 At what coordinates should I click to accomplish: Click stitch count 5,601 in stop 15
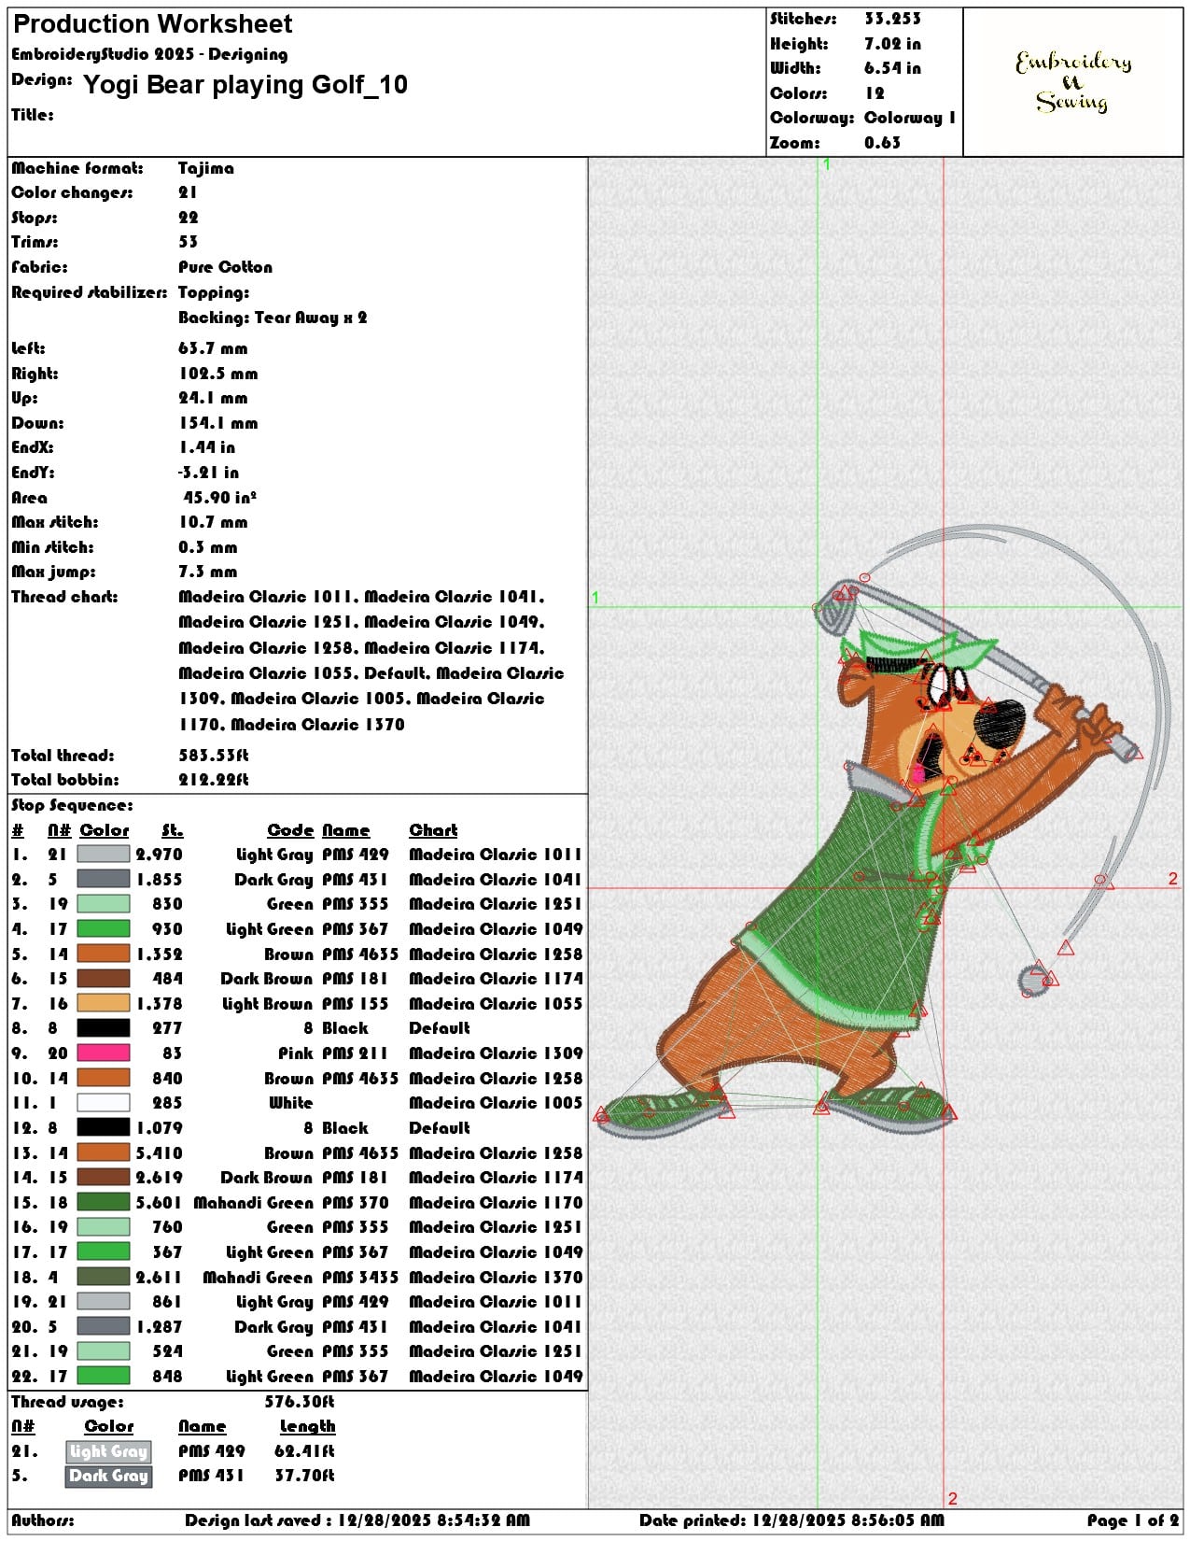[159, 1202]
